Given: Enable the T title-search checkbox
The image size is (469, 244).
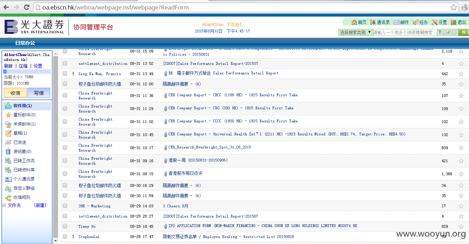Looking at the screenshot, I should (x=444, y=32).
